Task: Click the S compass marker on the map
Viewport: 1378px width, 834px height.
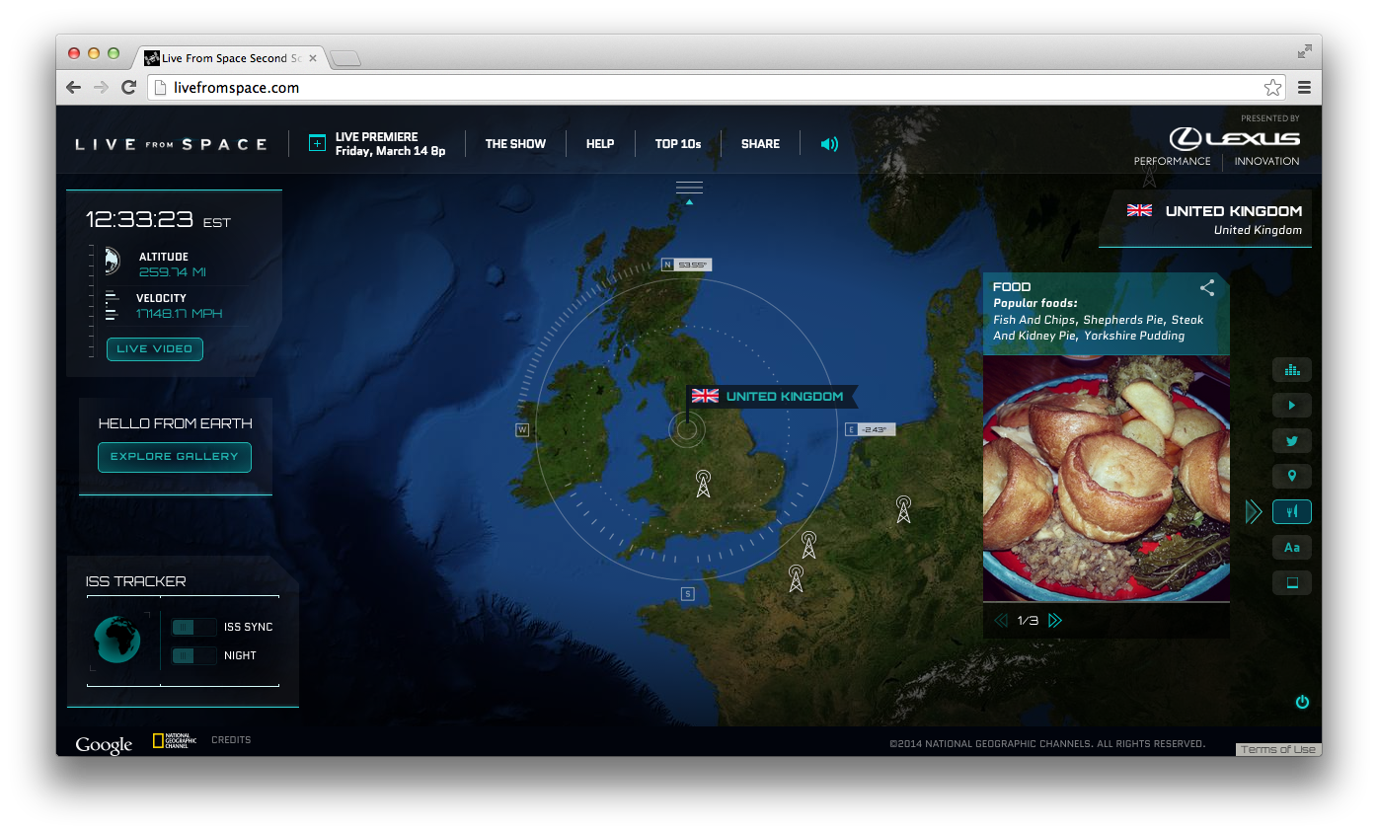Action: coord(688,593)
